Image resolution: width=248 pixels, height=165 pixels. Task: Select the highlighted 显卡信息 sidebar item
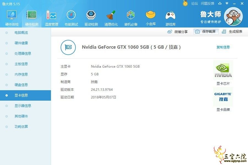point(25,95)
